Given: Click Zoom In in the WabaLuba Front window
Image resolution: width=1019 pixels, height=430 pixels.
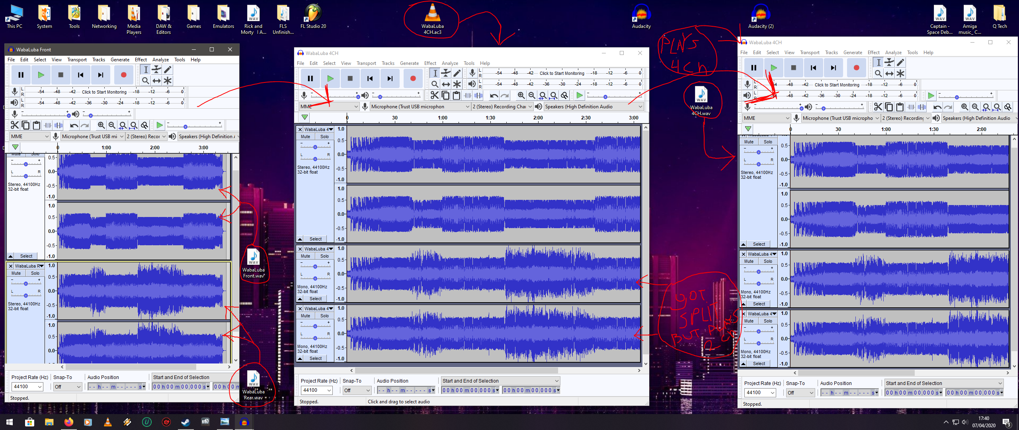Looking at the screenshot, I should point(102,125).
